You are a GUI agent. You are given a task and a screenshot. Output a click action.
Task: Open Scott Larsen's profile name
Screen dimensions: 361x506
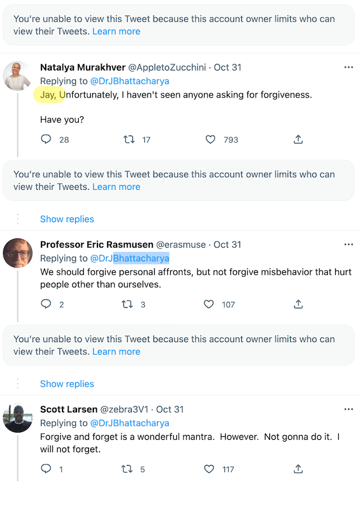tap(69, 409)
